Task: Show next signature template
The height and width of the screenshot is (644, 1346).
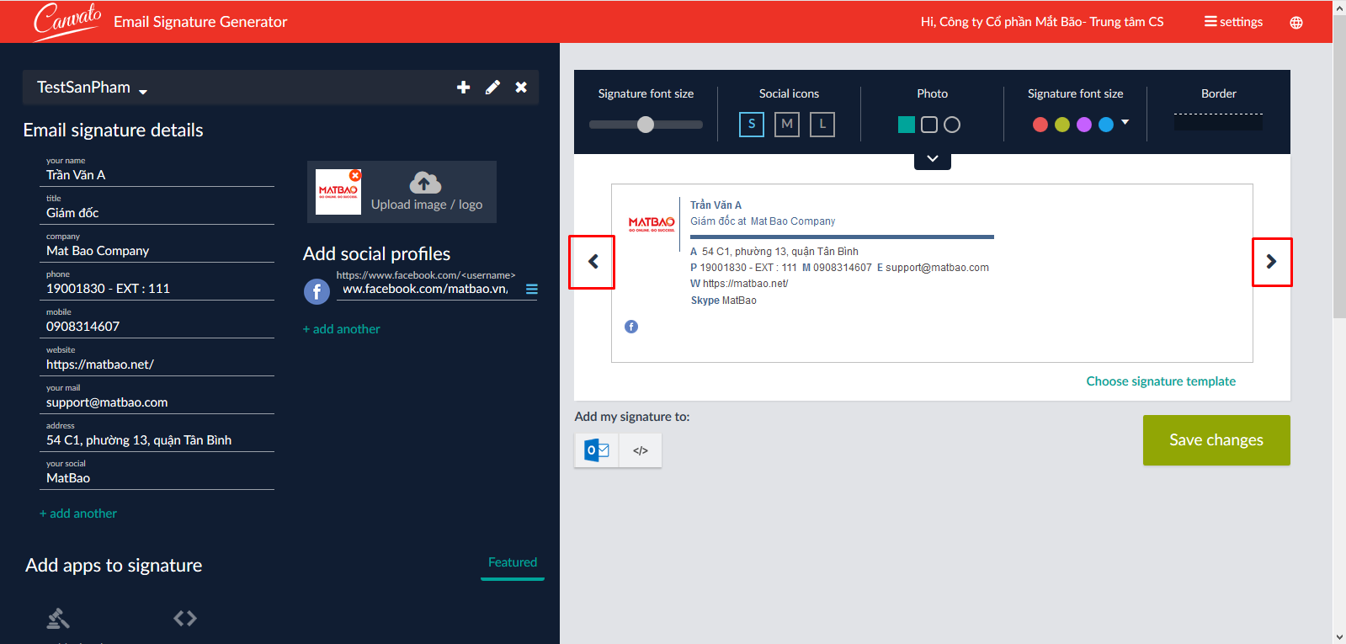Action: [x=1271, y=262]
